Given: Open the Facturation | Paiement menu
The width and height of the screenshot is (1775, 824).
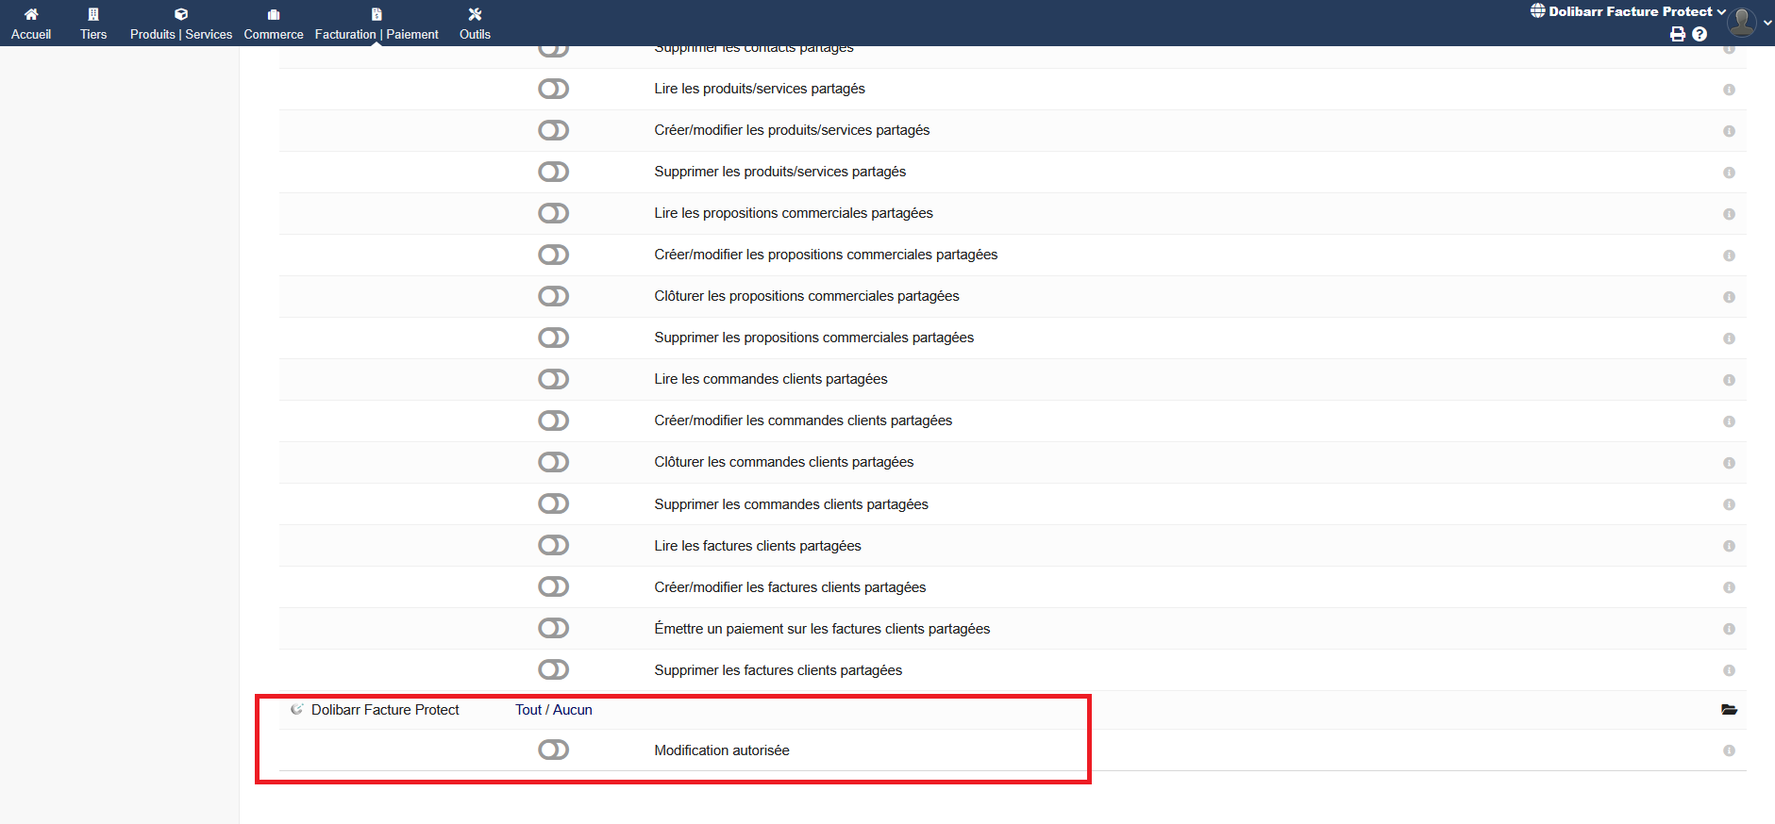Looking at the screenshot, I should coord(377,24).
